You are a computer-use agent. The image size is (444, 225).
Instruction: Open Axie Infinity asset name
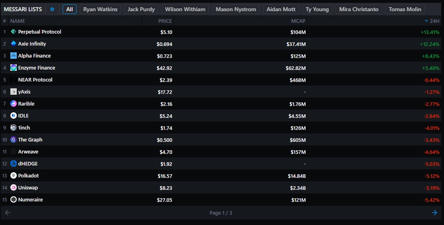pos(32,44)
